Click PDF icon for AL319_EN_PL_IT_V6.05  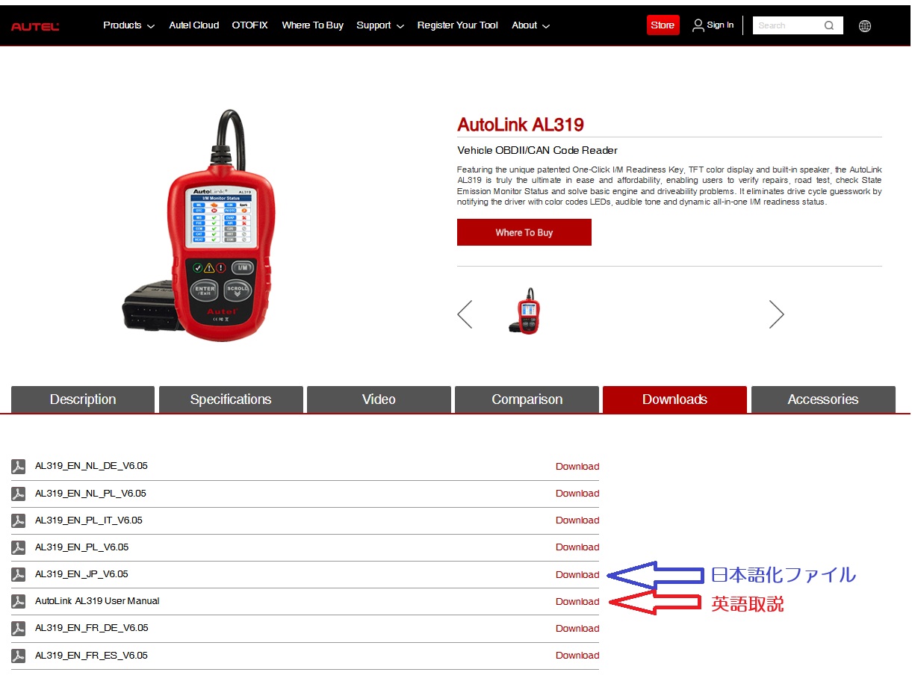pyautogui.click(x=19, y=520)
